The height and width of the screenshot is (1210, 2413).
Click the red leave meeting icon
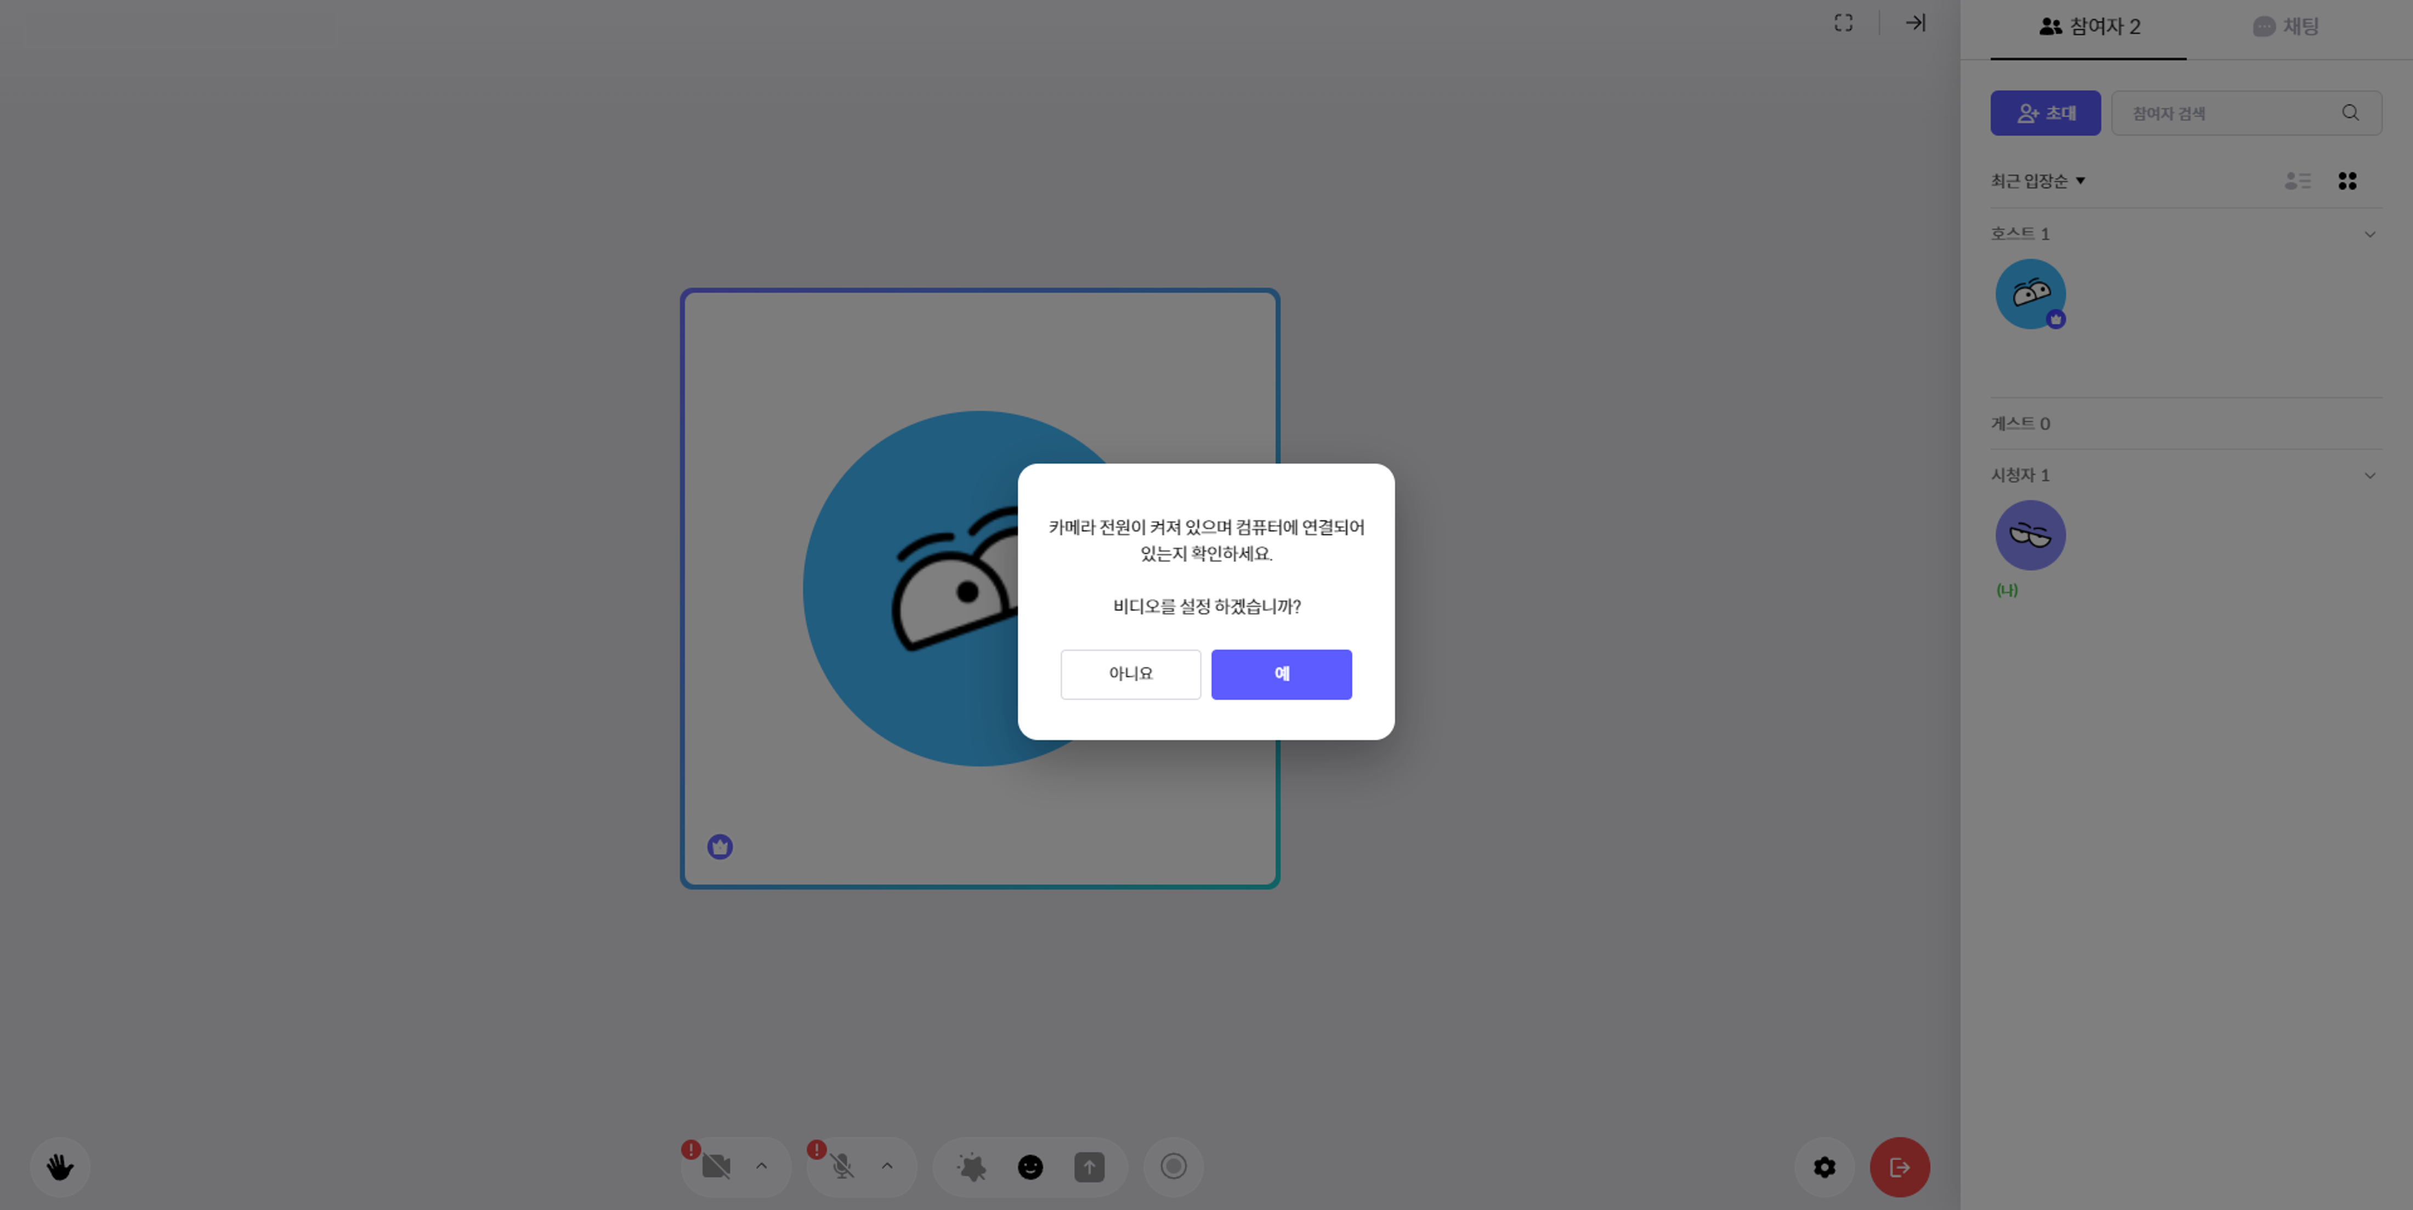coord(1899,1167)
